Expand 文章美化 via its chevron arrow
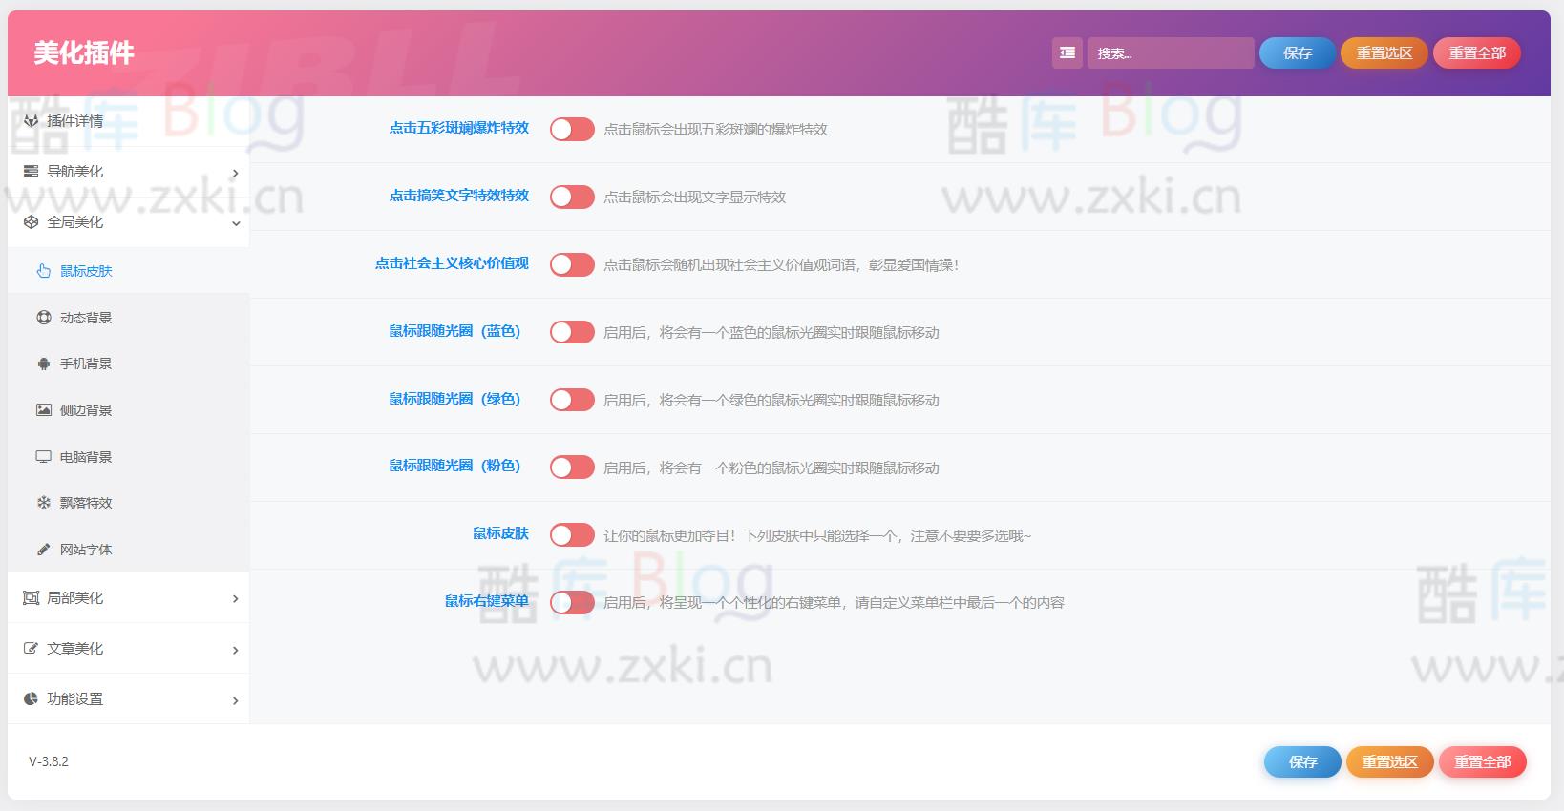 [235, 650]
